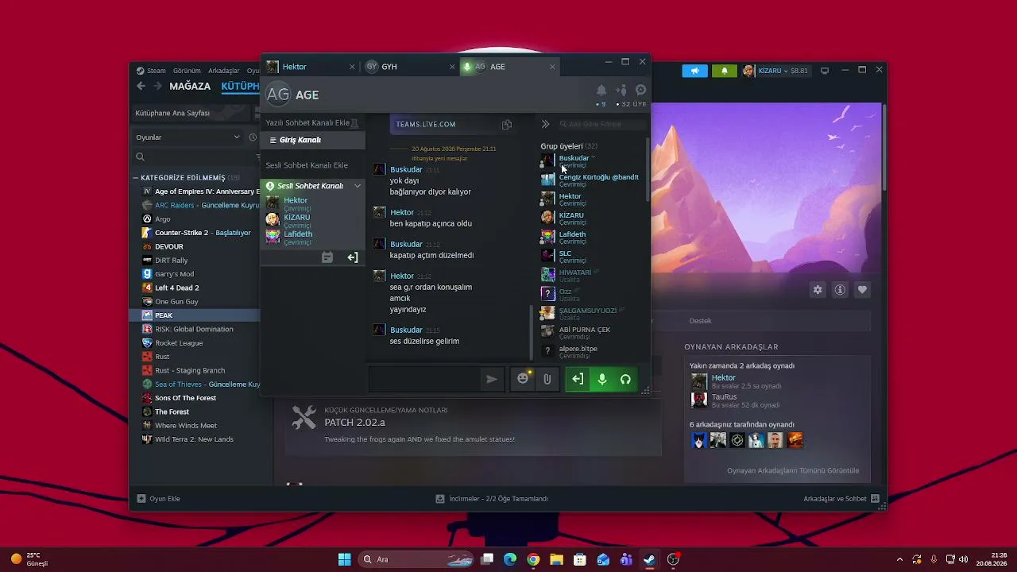This screenshot has width=1017, height=572.
Task: Close the AGE chat tab
Action: pyautogui.click(x=552, y=67)
